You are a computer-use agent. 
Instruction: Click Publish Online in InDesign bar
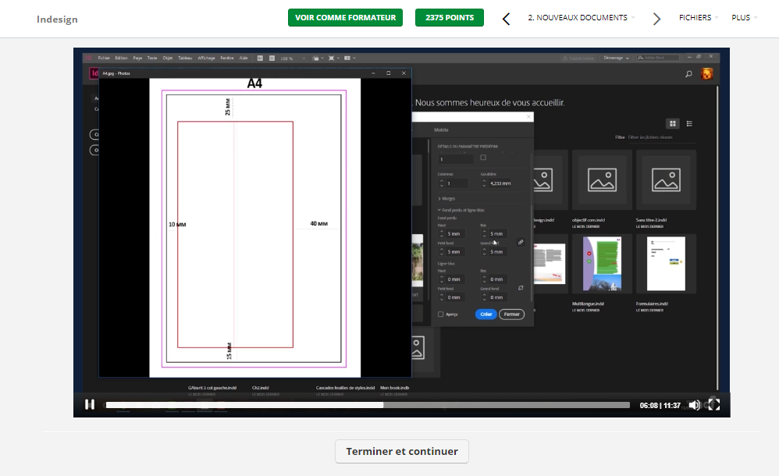tap(578, 58)
